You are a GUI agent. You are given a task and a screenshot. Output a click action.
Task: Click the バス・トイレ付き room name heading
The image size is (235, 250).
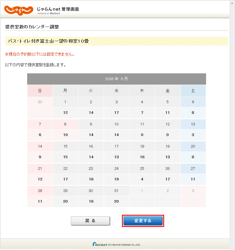[x=48, y=41]
